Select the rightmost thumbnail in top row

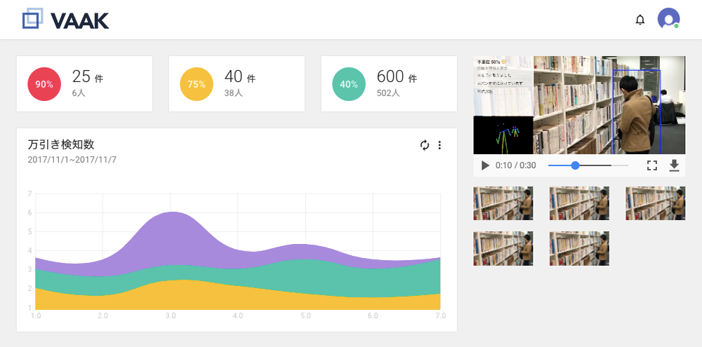pyautogui.click(x=655, y=203)
